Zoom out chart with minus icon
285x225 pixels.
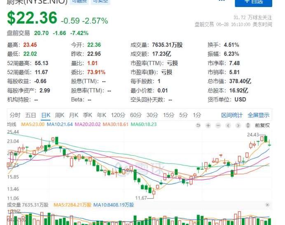pyautogui.click(x=218, y=125)
